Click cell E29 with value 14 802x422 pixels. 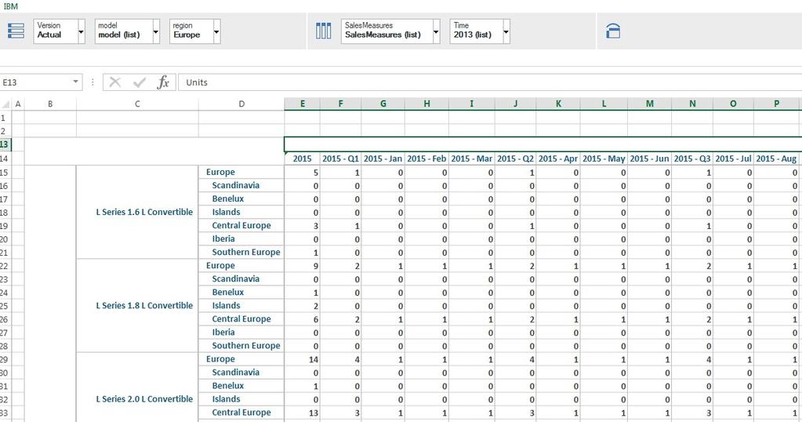(303, 359)
